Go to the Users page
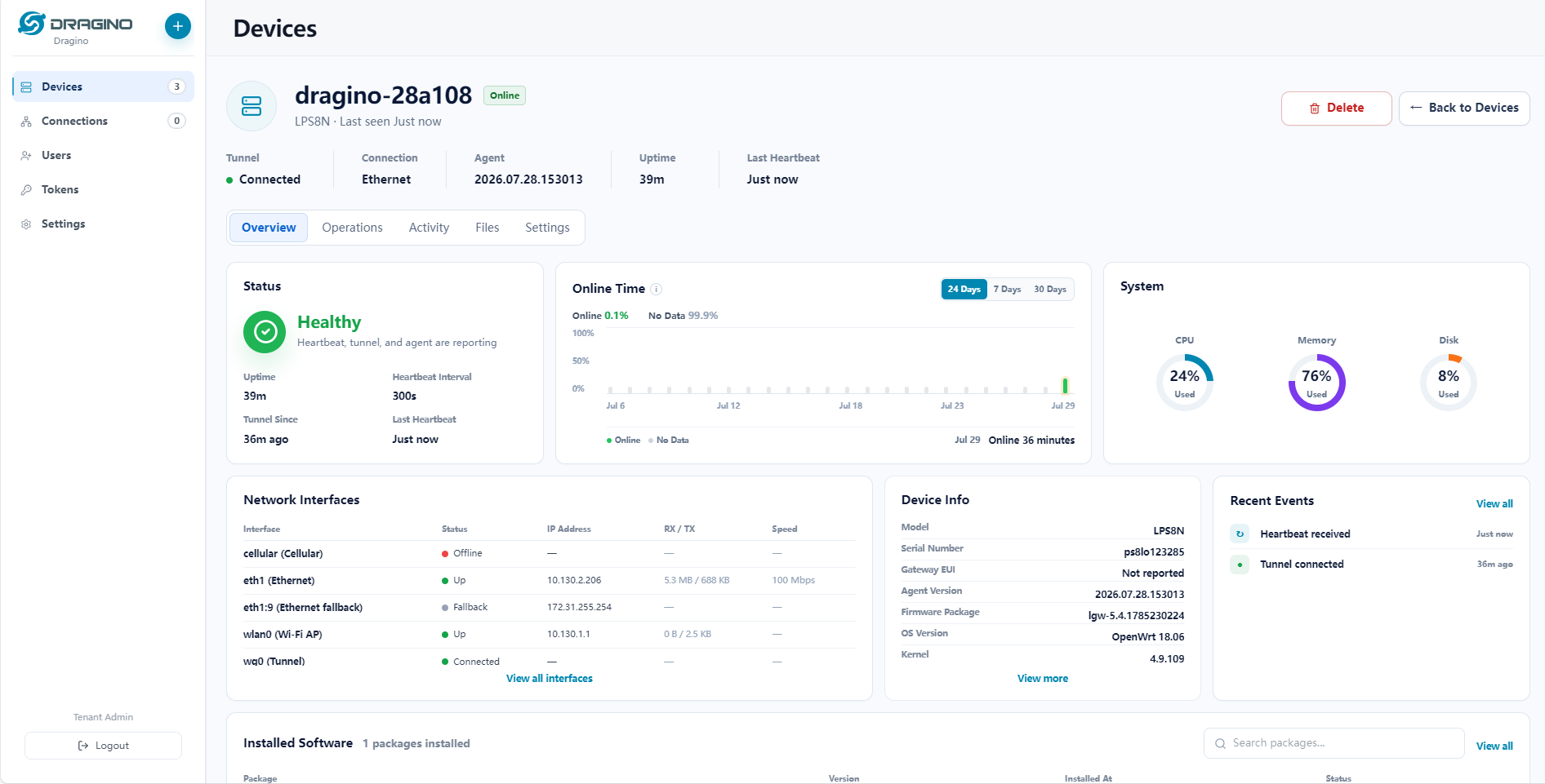The width and height of the screenshot is (1545, 784). [104, 155]
